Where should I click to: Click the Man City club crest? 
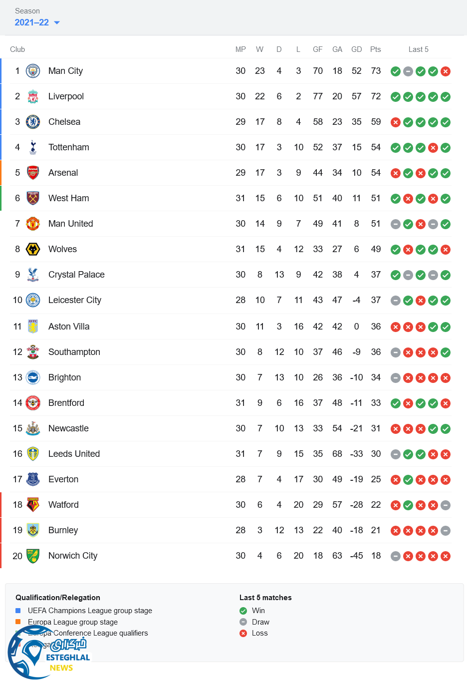33,71
